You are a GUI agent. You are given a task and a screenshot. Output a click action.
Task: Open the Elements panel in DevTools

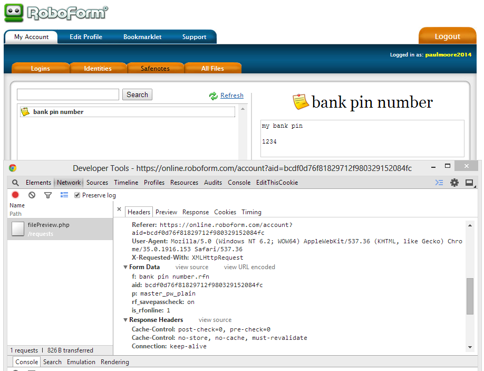(38, 183)
